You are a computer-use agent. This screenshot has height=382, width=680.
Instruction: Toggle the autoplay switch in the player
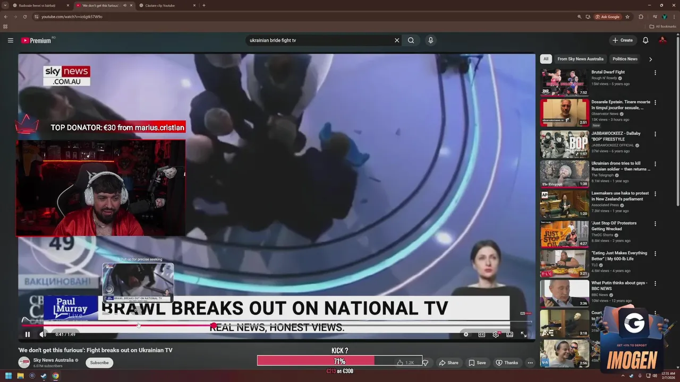(x=466, y=334)
